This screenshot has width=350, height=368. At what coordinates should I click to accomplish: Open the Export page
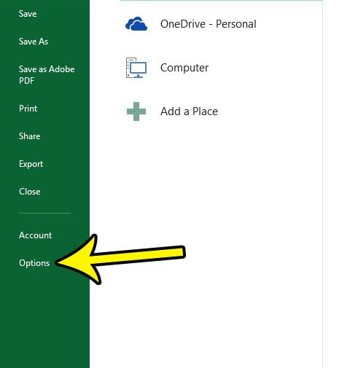coord(31,164)
